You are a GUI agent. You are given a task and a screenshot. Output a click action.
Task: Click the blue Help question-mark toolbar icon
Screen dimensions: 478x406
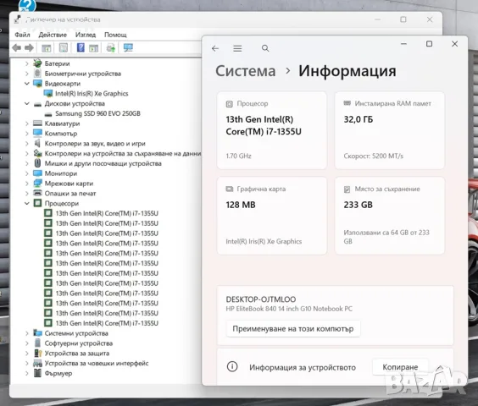click(x=81, y=47)
